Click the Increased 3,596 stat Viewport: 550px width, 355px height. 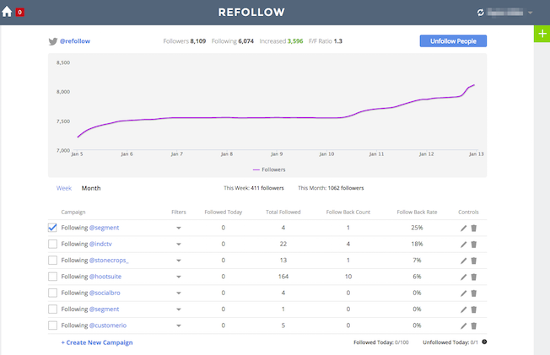point(281,41)
